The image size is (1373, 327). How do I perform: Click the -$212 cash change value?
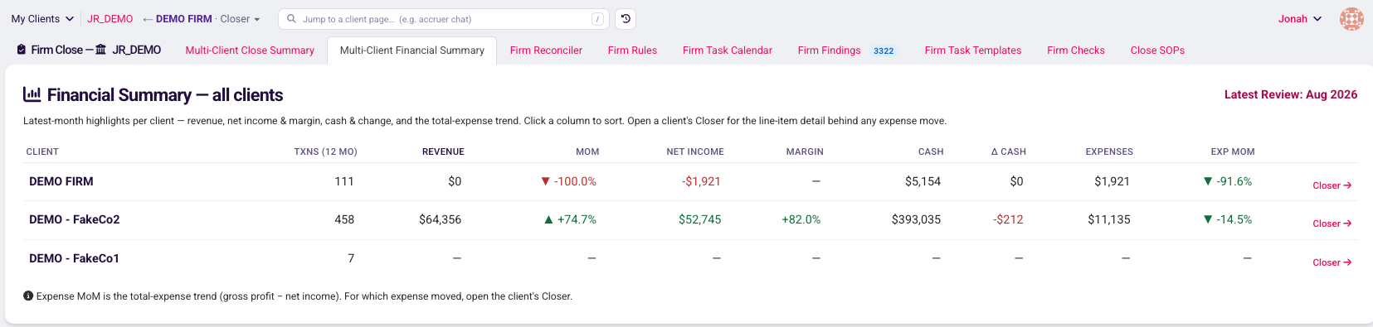point(1008,219)
